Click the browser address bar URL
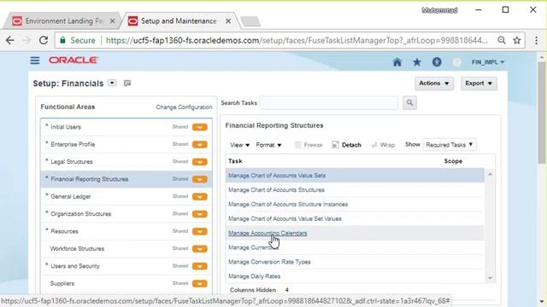Viewport: 547px width, 307px height. point(297,40)
